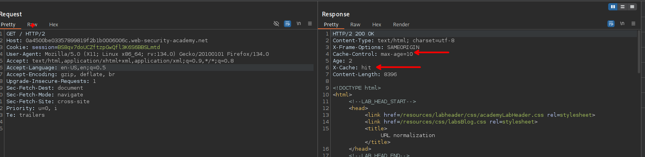This screenshot has width=645, height=157.
Task: Click the 'Age: 2' response header
Action: [x=342, y=61]
